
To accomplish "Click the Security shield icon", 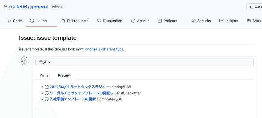I will coord(194,21).
